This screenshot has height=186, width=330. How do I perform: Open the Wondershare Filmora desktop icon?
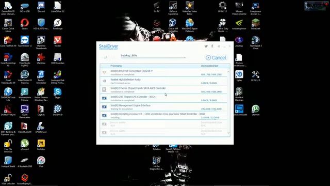pos(25,95)
